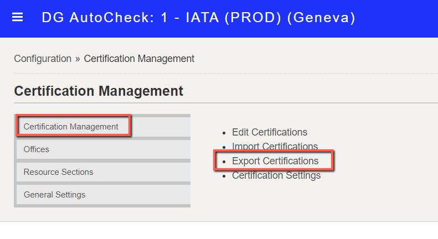This screenshot has height=239, width=438.
Task: Click the Certification Management page heading
Action: point(99,91)
